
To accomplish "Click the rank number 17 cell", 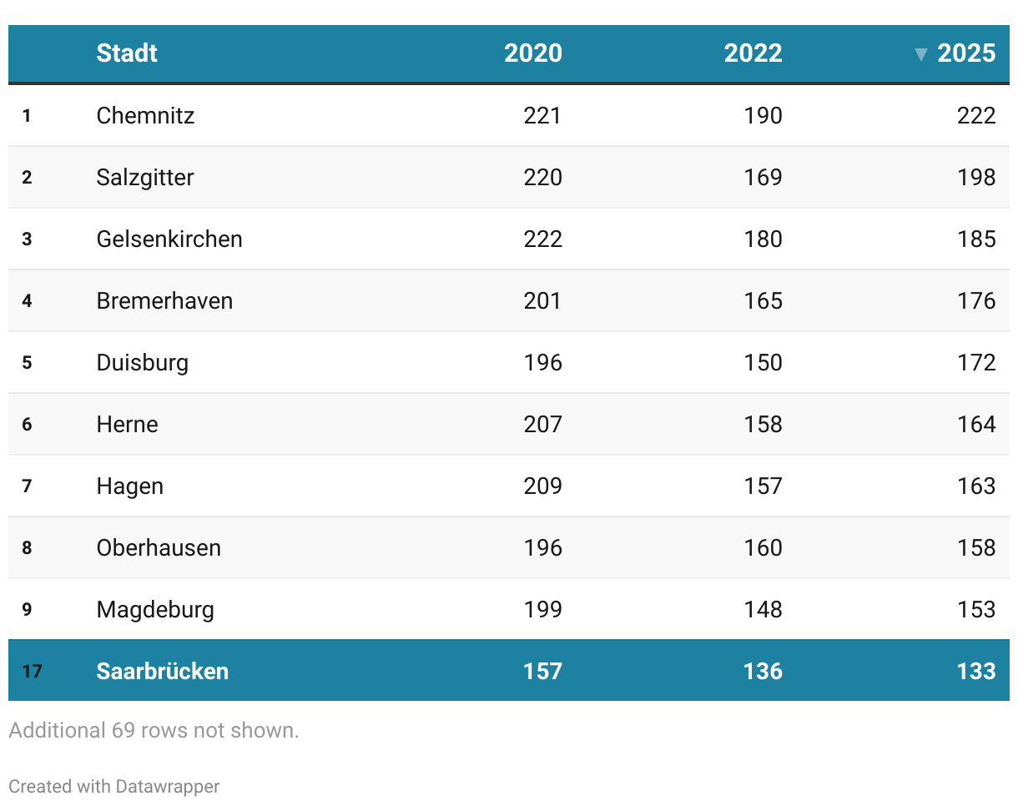I will [32, 671].
